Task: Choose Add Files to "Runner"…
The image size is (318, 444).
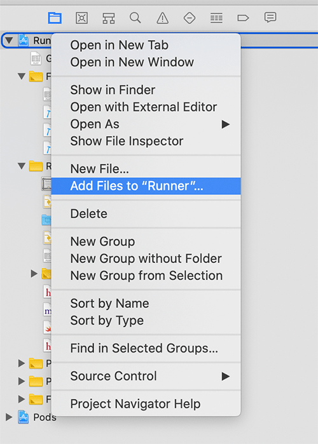Action: coord(146,186)
